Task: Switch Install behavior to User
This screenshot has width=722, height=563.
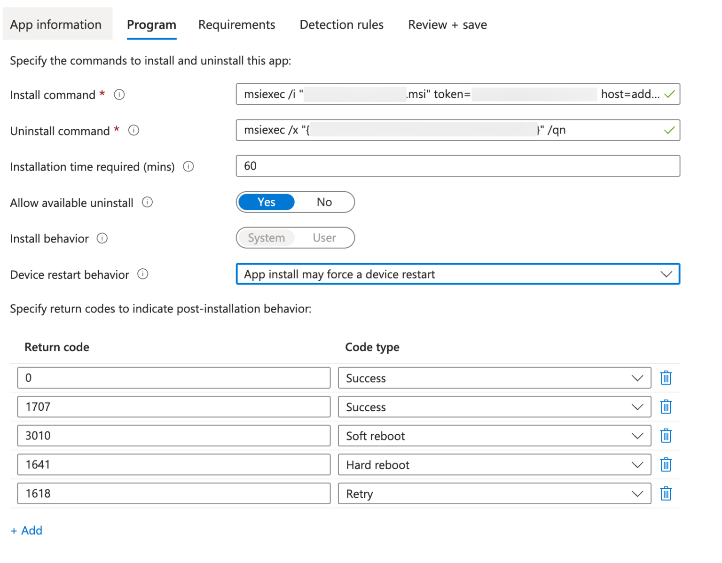Action: (324, 238)
